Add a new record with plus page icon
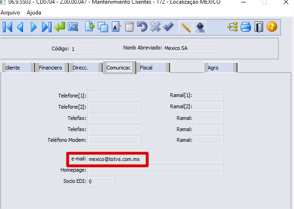This screenshot has width=294, height=209. coord(90,27)
